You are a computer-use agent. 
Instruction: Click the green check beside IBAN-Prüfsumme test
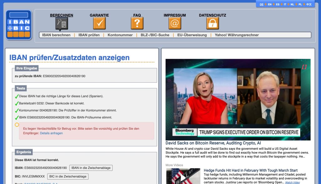pyautogui.click(x=17, y=118)
